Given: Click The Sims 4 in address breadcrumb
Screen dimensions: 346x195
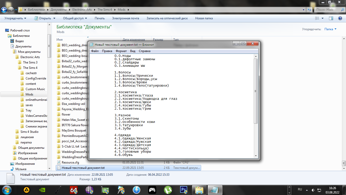Looking at the screenshot, I should (105, 10).
